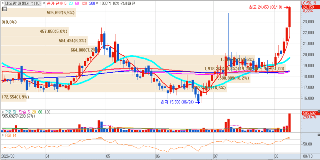The height and width of the screenshot is (160, 320).
Task: Select the gray 120 volume average legend
Action: tap(48, 112)
